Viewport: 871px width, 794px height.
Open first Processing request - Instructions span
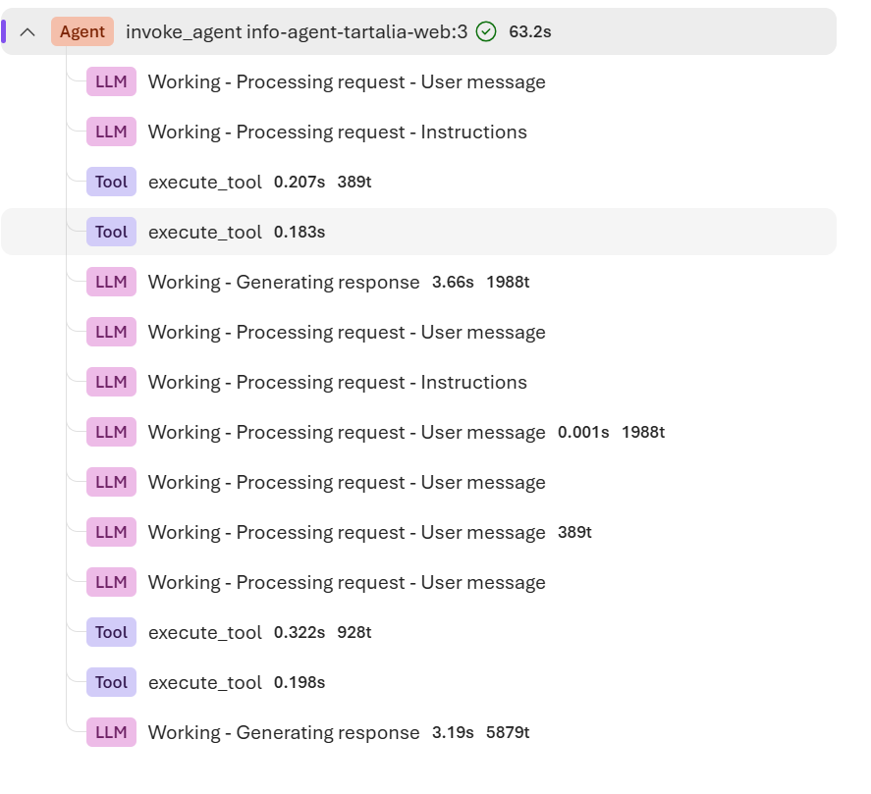click(419, 132)
